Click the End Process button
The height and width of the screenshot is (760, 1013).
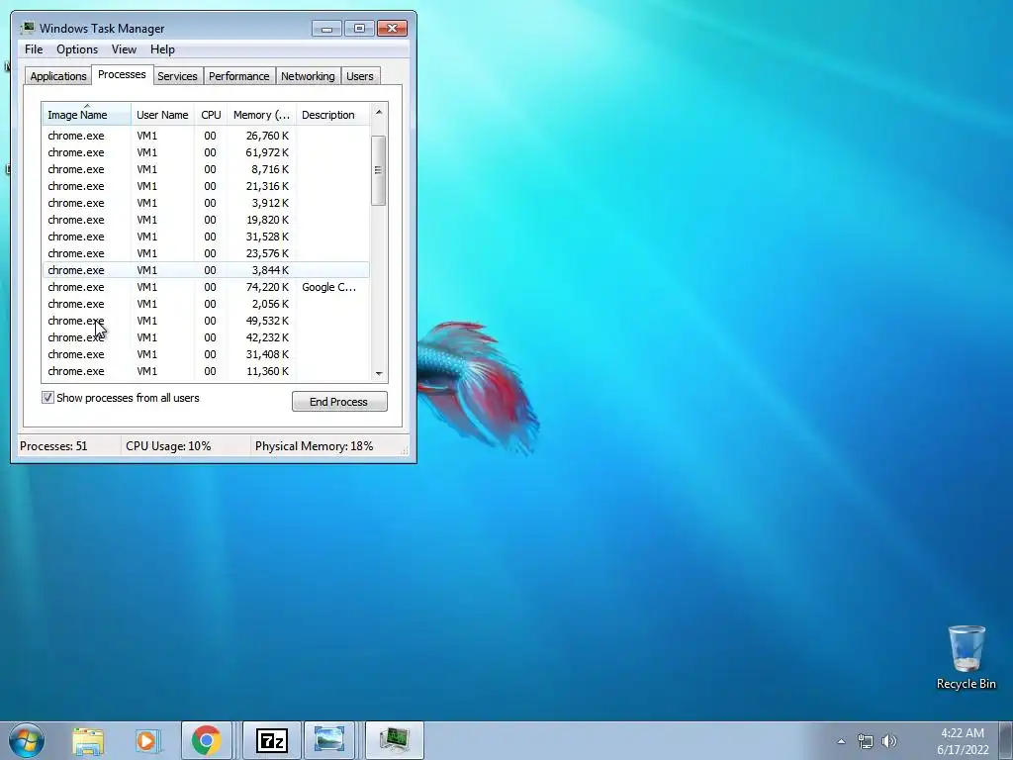click(x=339, y=402)
